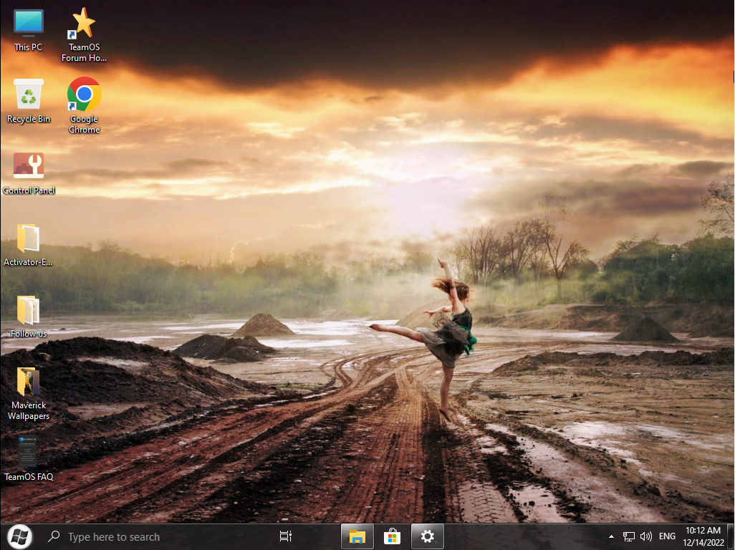This screenshot has height=550, width=735.
Task: Click the Start button
Action: tap(19, 536)
